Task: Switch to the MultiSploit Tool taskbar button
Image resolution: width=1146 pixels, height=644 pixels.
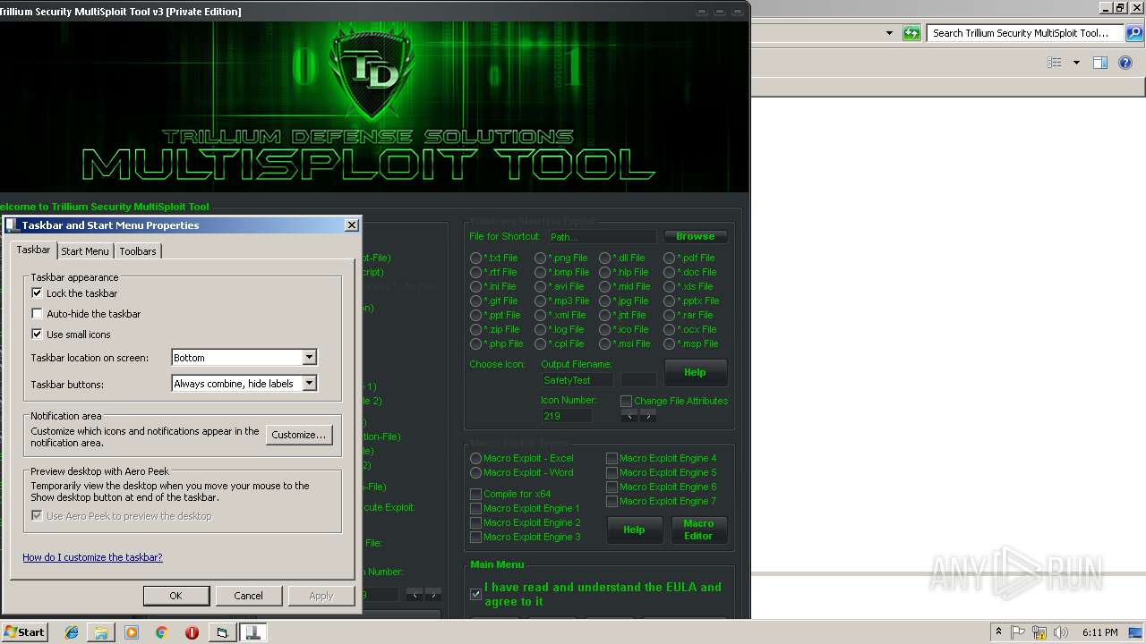Action: [x=222, y=632]
